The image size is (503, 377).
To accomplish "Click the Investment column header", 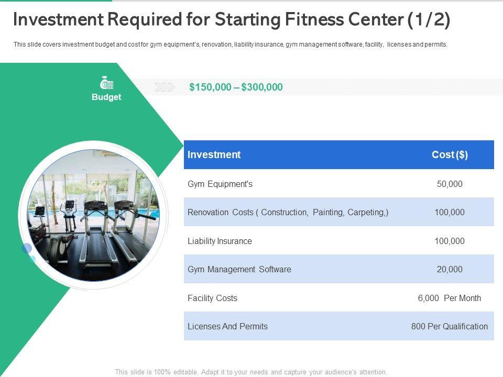I will click(214, 154).
